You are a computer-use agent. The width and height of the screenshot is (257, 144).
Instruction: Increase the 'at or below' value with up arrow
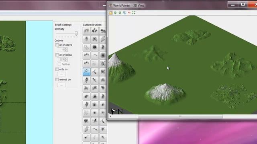click(x=66, y=58)
